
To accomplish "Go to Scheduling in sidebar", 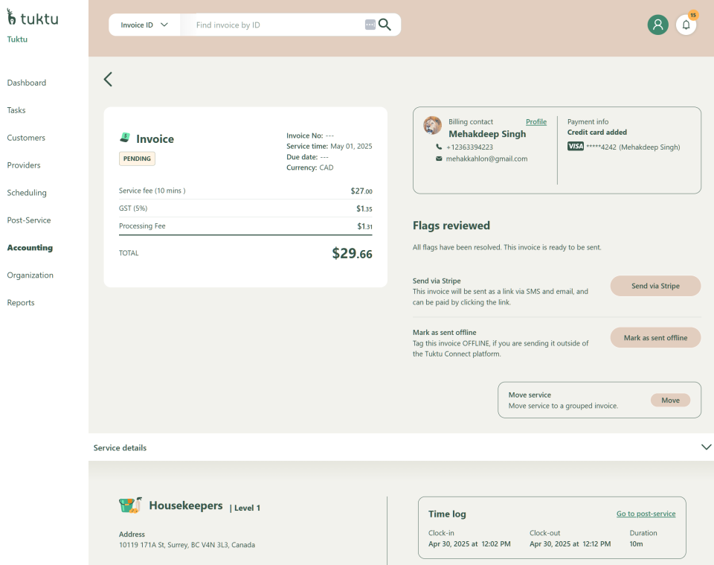I will click(x=27, y=193).
